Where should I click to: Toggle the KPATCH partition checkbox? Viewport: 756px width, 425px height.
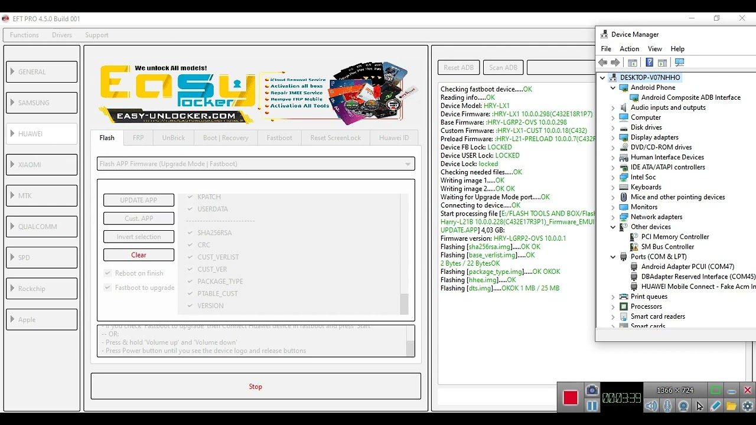pos(190,197)
